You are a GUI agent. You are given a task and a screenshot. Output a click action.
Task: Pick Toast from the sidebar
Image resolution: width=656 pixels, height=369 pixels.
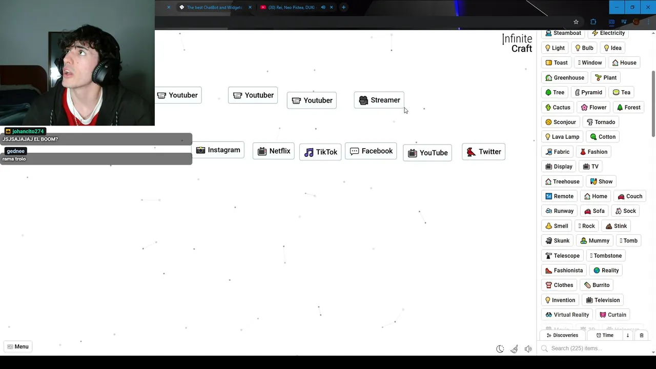557,63
